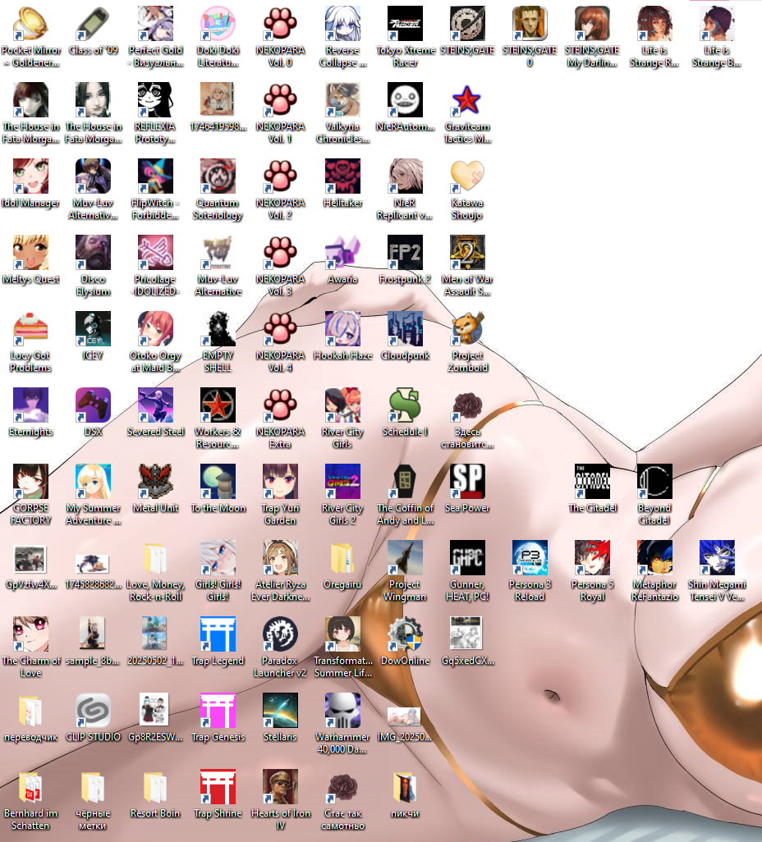The height and width of the screenshot is (842, 762).
Task: Open the Tokyo Xtreme Racer icon
Action: tap(405, 24)
